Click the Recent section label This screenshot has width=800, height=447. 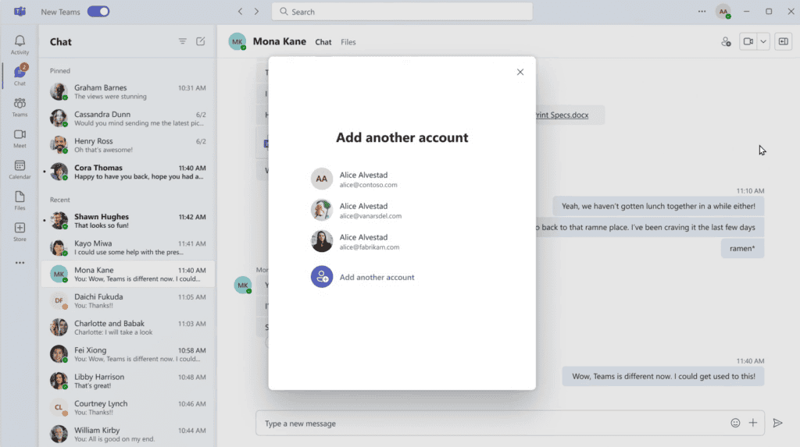pos(59,200)
